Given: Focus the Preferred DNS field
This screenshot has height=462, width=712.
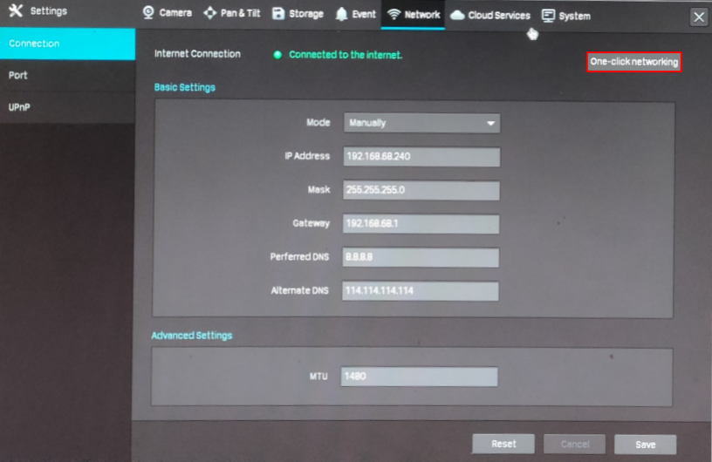Looking at the screenshot, I should coord(421,257).
